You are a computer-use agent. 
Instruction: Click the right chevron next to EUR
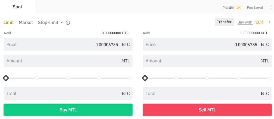[270, 22]
